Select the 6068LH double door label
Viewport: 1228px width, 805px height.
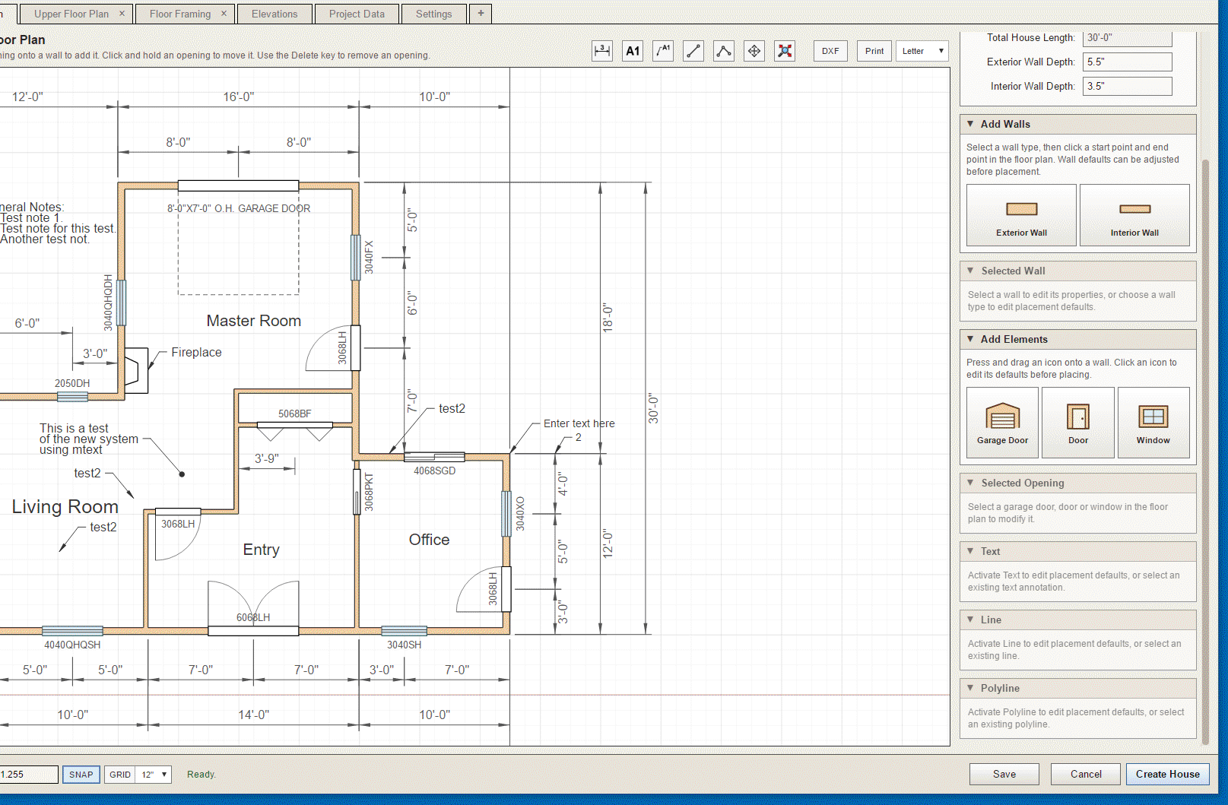point(253,617)
